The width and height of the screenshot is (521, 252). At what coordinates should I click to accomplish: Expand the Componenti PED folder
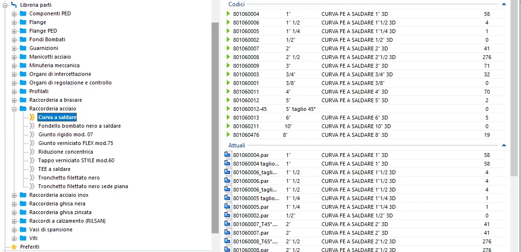pyautogui.click(x=14, y=13)
